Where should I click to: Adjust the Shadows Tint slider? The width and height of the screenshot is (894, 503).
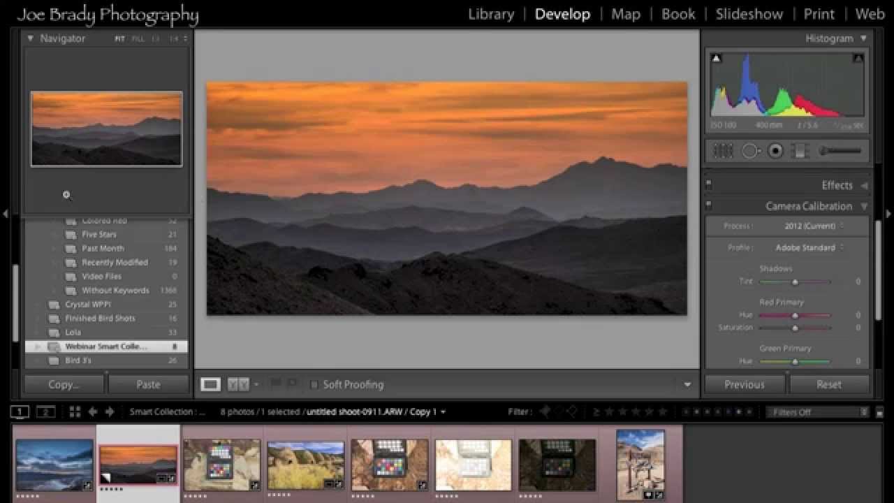point(795,282)
